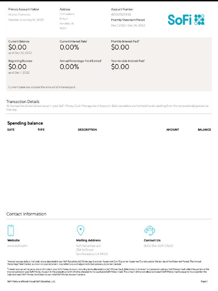Image resolution: width=218 pixels, height=291 pixels.
Task: Click the (855) 456-SOFI phone number
Action: point(158,246)
